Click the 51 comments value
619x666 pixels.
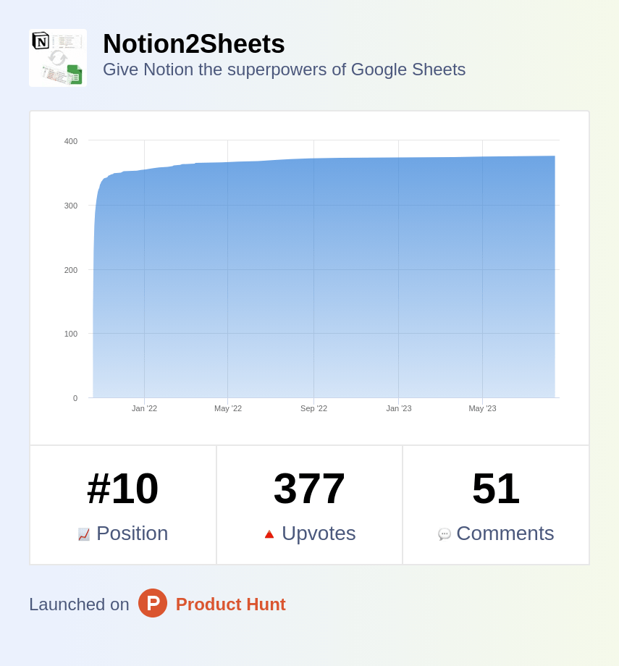point(496,489)
